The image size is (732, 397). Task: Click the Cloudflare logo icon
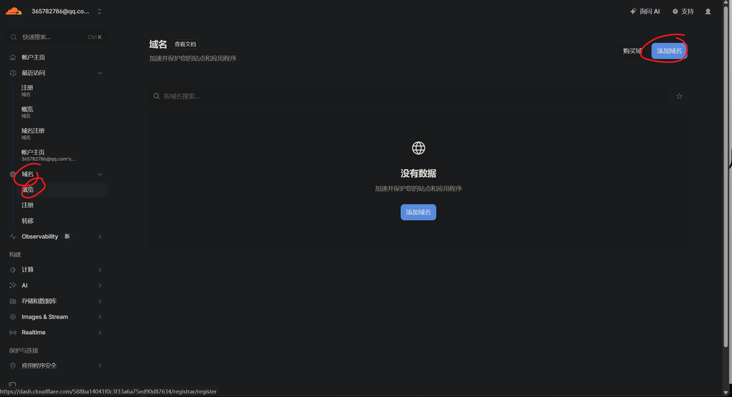tap(14, 11)
